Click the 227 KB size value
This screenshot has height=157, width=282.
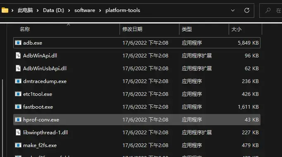pyautogui.click(x=250, y=132)
